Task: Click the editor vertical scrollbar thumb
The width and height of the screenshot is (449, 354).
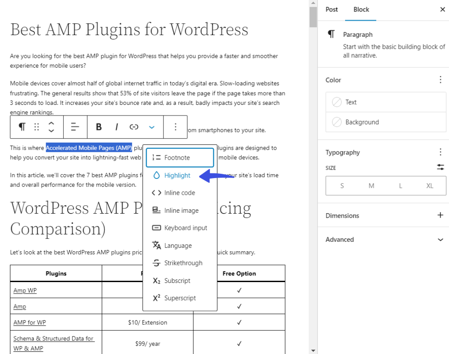Action: (313, 17)
